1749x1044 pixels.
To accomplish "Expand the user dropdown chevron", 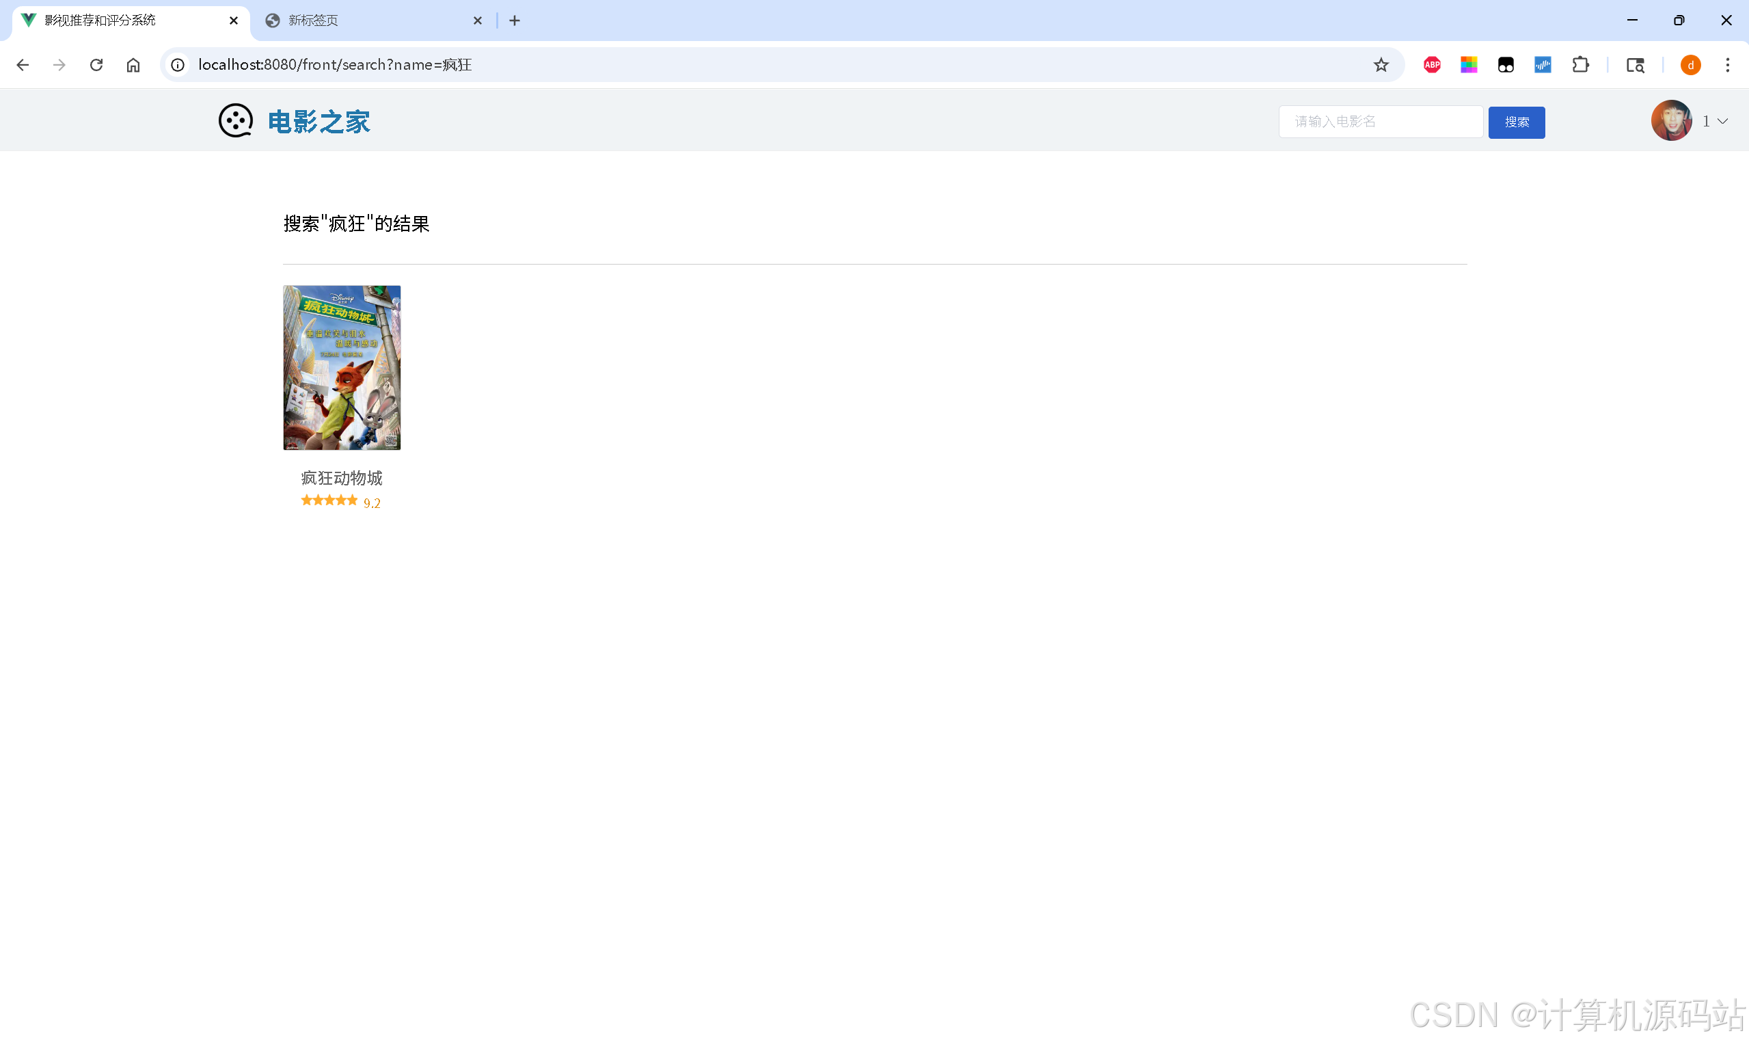I will click(1722, 122).
